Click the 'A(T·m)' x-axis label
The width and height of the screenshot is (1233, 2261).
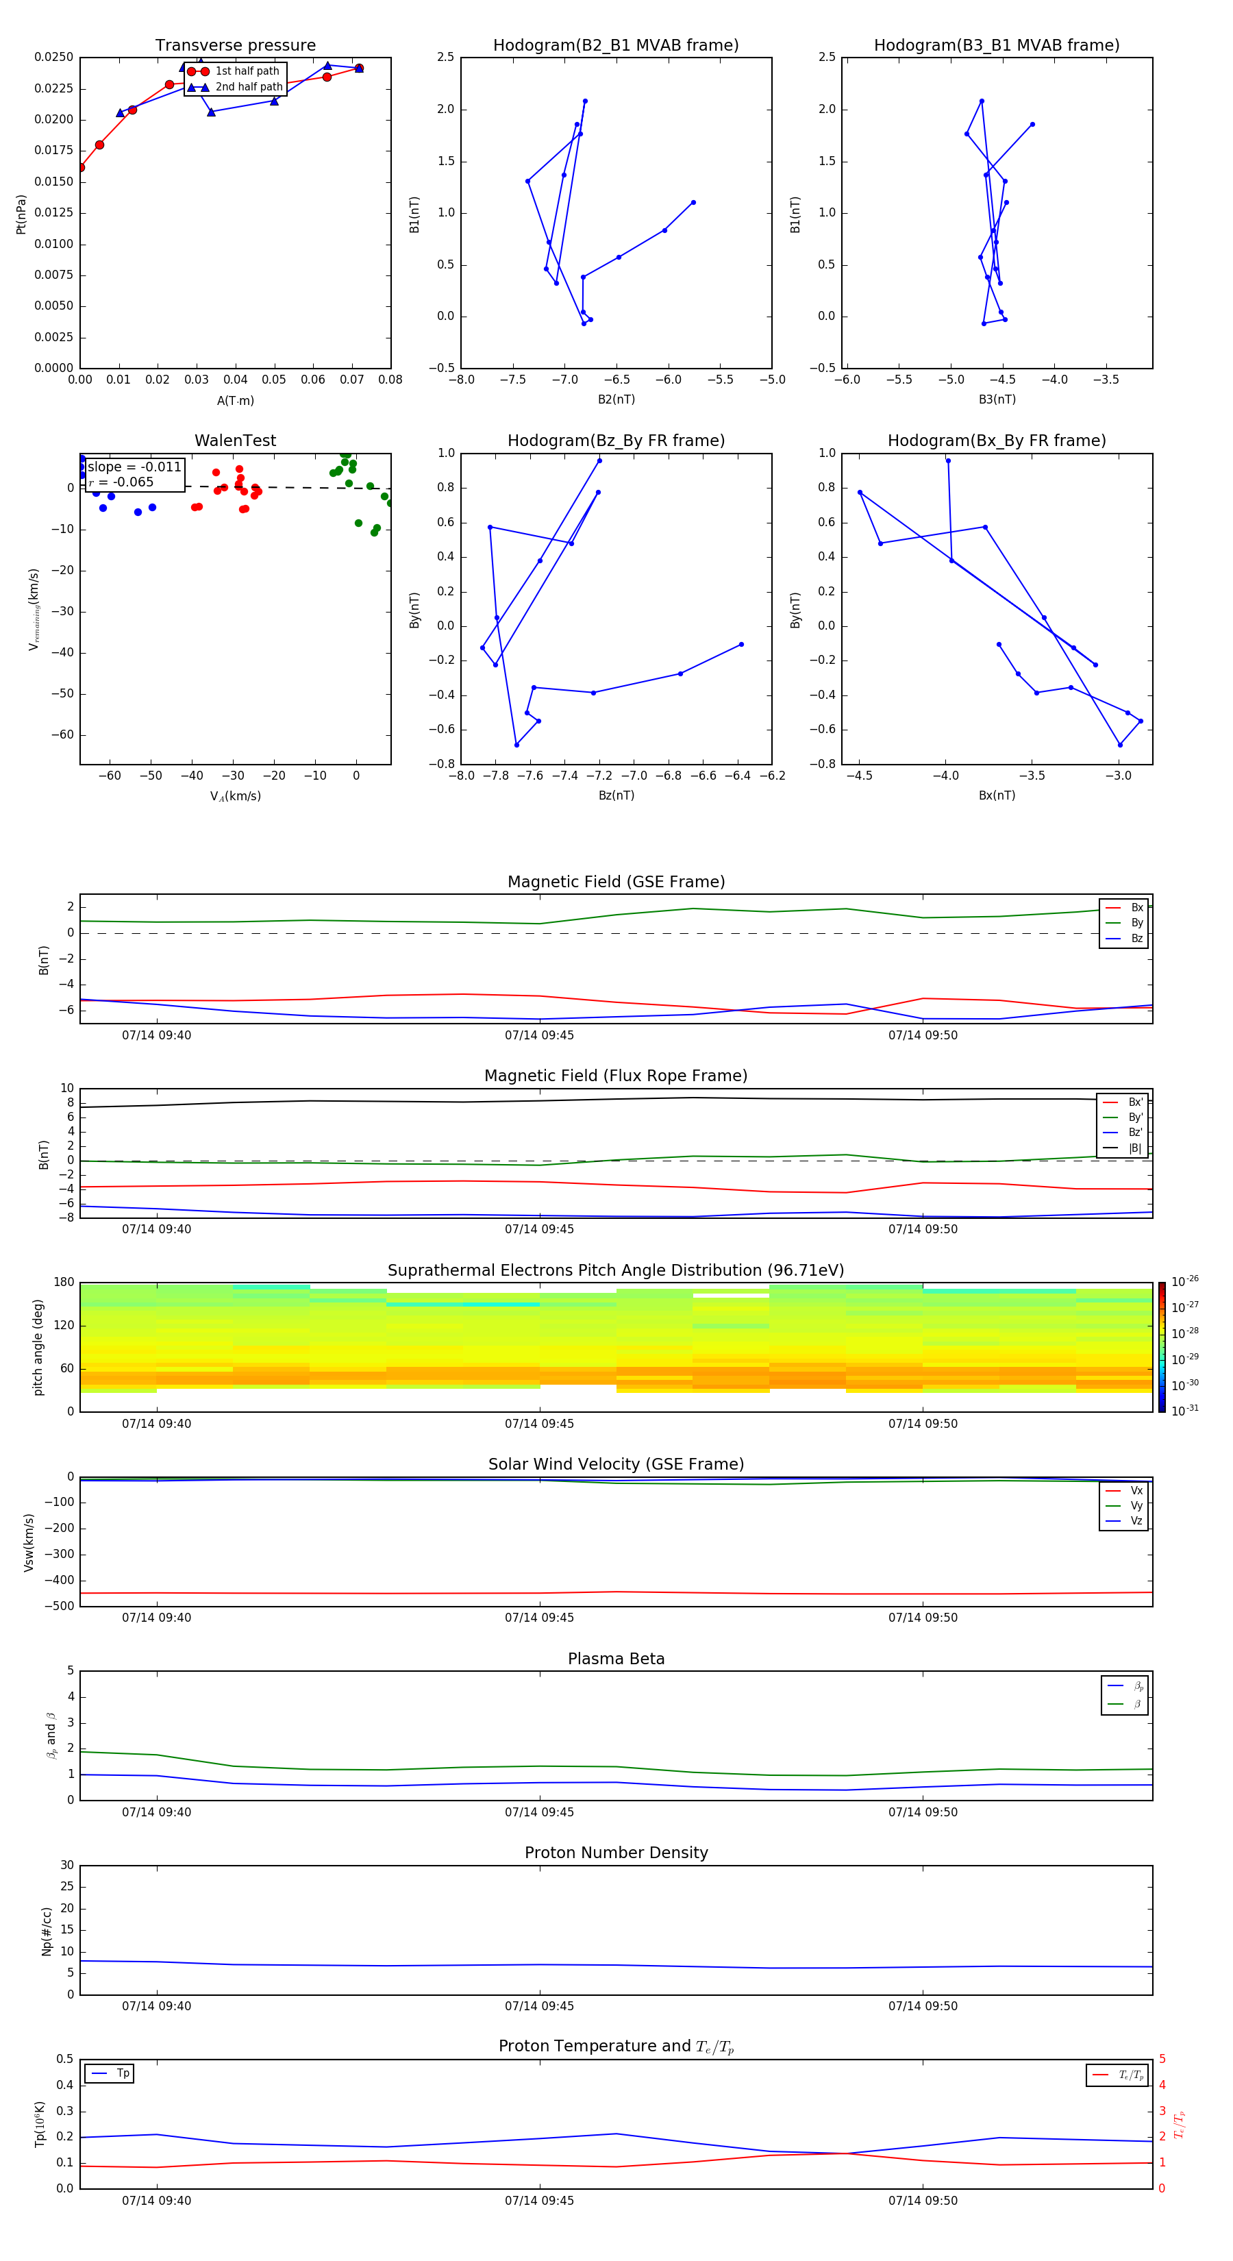[235, 401]
